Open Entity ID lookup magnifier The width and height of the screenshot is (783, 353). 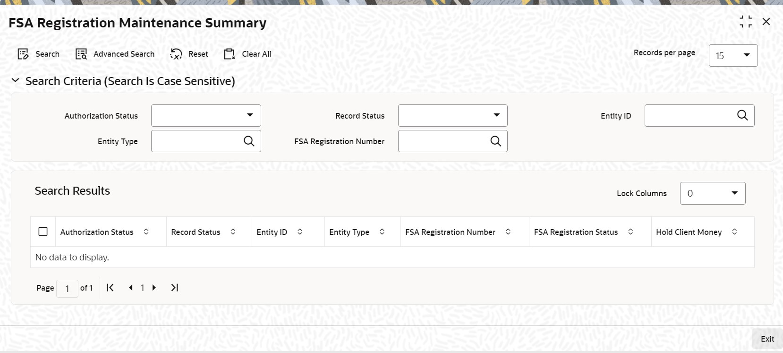[x=742, y=115]
